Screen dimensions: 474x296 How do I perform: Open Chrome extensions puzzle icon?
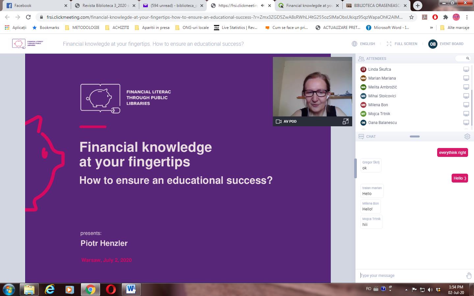point(445,17)
